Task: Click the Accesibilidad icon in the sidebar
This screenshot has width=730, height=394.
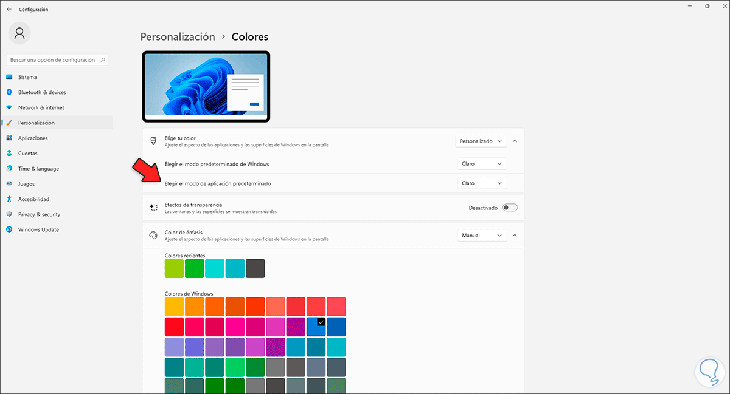Action: pyautogui.click(x=9, y=199)
